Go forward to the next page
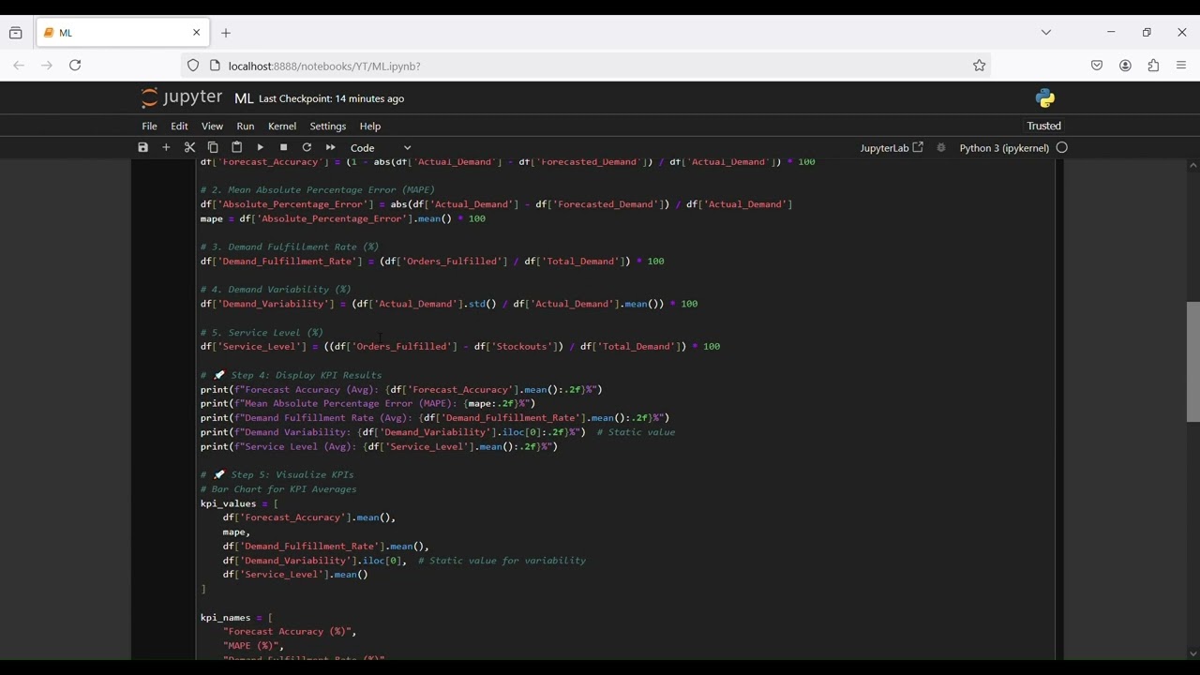Image resolution: width=1200 pixels, height=675 pixels. pyautogui.click(x=47, y=66)
